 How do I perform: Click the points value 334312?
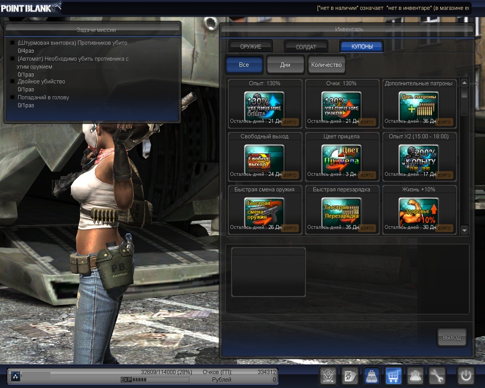coord(267,372)
